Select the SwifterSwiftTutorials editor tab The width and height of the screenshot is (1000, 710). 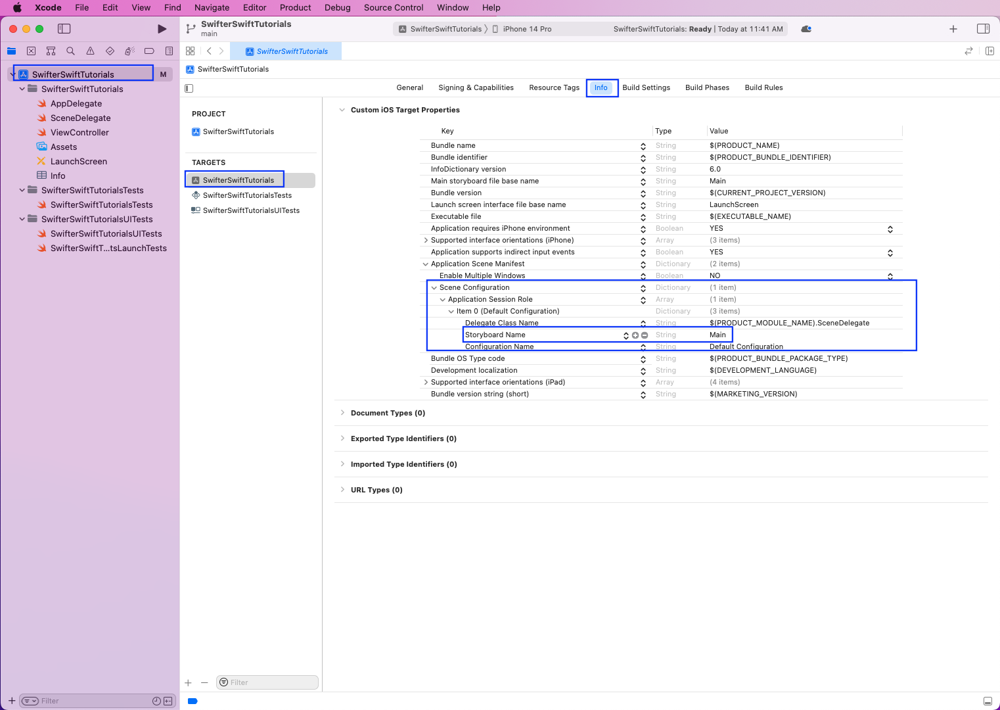click(286, 51)
